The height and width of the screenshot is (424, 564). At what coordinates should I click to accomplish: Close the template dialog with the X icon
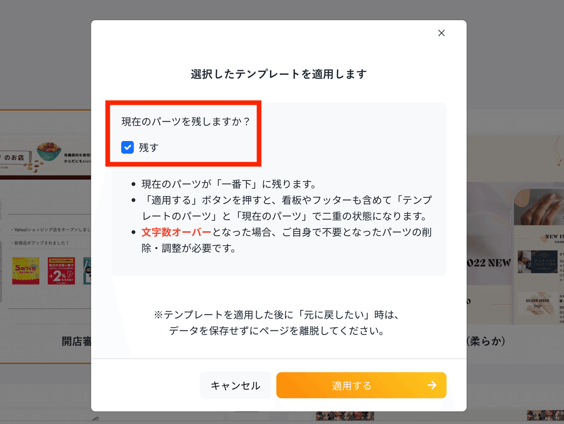click(x=441, y=33)
